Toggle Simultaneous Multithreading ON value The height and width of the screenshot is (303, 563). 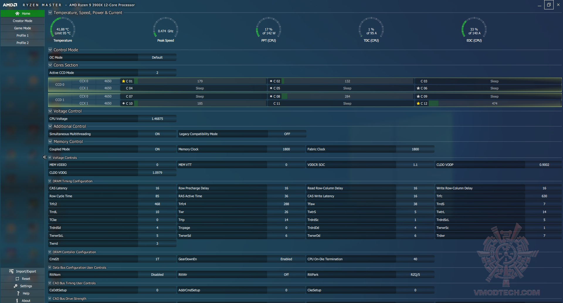157,134
